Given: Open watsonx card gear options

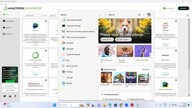Looking at the screenshot, I should [x=176, y=51].
